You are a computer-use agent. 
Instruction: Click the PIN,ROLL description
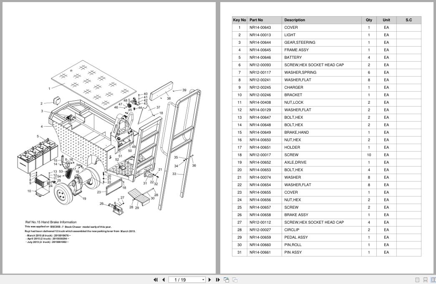click(x=293, y=245)
